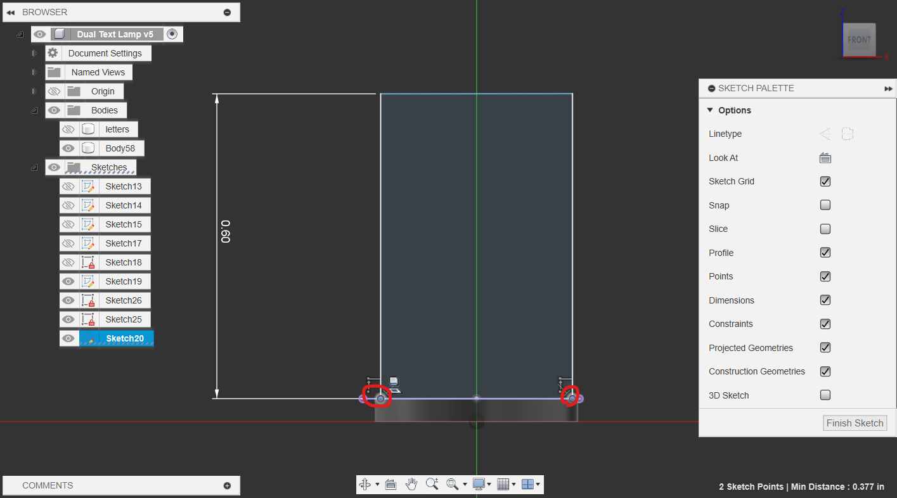Activate the Dual Text Lamp v5 radio button

coord(172,34)
